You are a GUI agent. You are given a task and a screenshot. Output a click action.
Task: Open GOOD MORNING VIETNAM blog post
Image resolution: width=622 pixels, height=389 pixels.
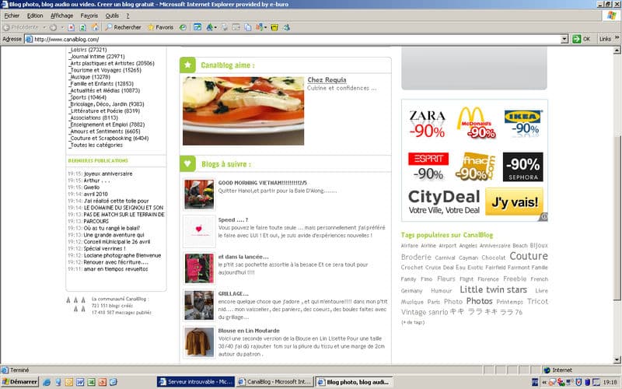click(262, 183)
